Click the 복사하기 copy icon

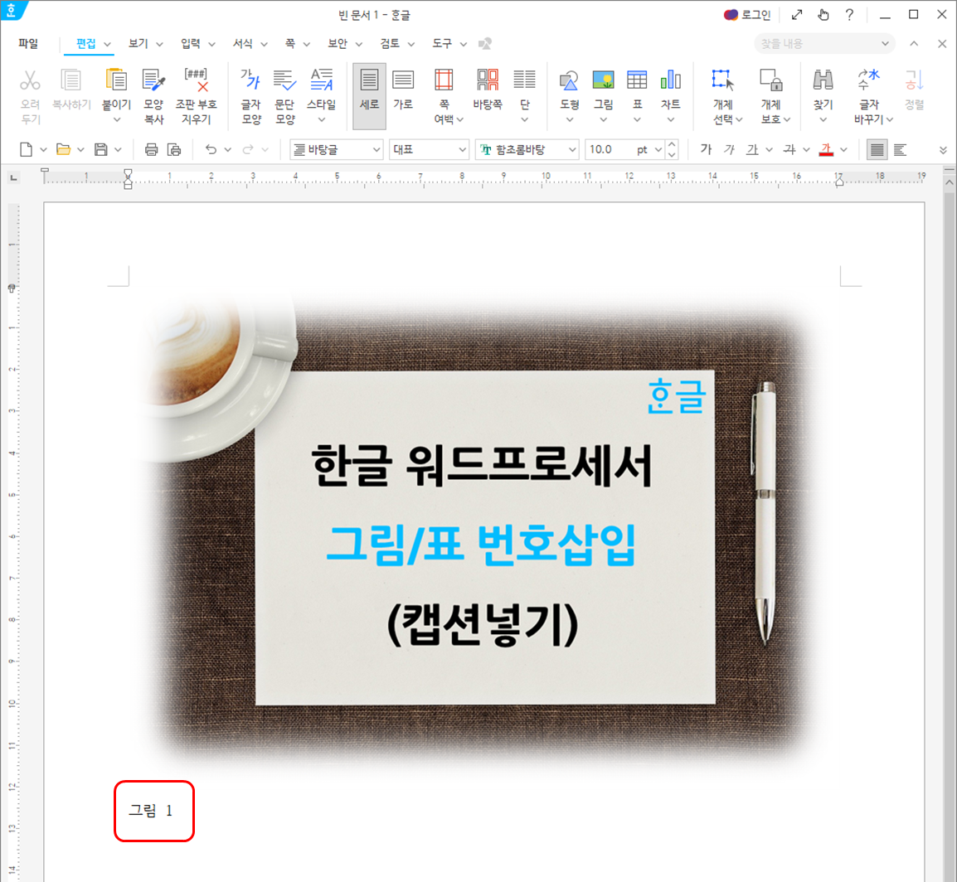click(71, 91)
